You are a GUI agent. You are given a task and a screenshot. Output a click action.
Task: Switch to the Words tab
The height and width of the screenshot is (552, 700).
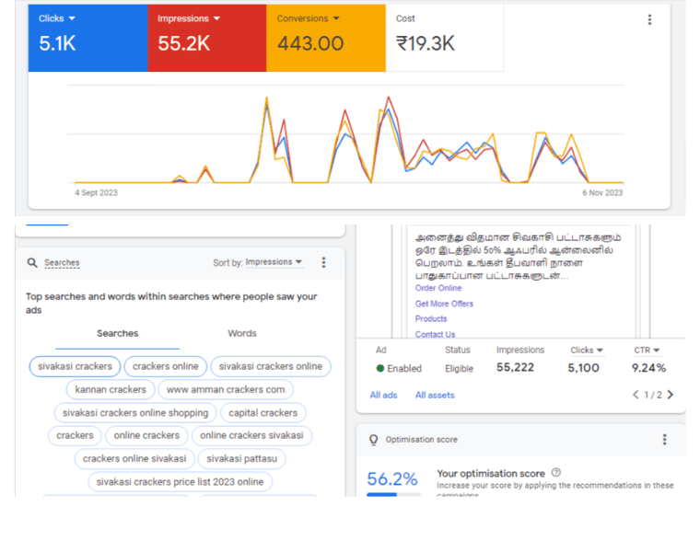pyautogui.click(x=242, y=334)
